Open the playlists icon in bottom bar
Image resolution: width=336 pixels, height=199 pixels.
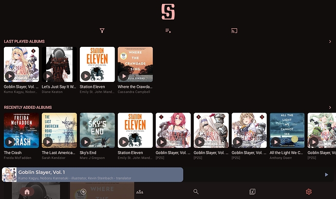point(252,192)
